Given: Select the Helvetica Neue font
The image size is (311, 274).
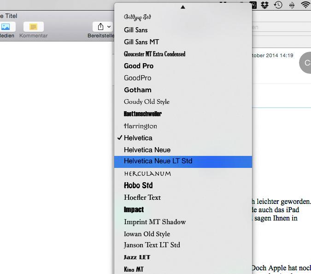Looking at the screenshot, I should [x=183, y=150].
